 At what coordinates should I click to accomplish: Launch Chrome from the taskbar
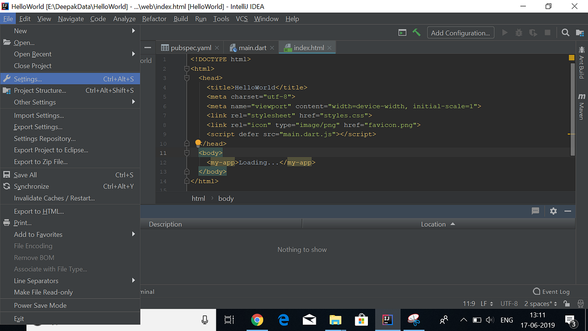pyautogui.click(x=257, y=320)
